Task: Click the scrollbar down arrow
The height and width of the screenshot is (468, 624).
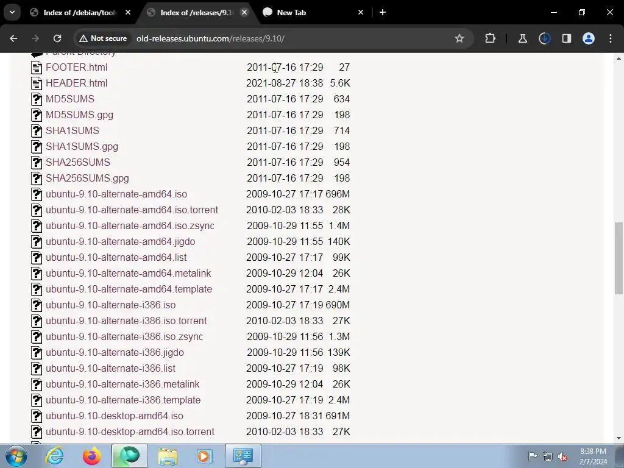Action: click(x=619, y=438)
